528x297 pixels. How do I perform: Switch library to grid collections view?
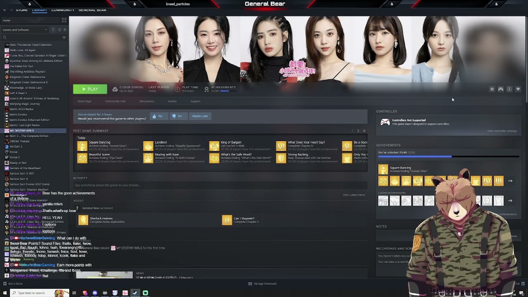pyautogui.click(x=64, y=20)
